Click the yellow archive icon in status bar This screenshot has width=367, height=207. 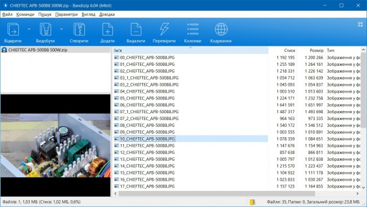tap(252, 202)
